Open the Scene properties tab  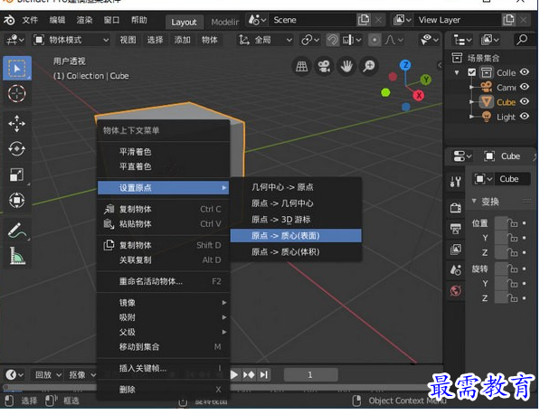tap(455, 270)
